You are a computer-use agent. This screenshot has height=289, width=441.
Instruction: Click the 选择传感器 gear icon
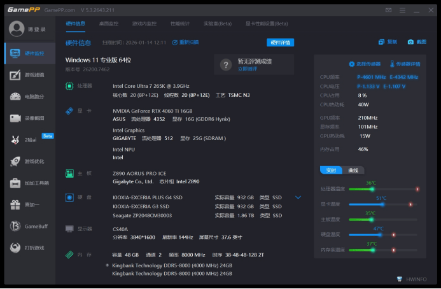point(351,64)
